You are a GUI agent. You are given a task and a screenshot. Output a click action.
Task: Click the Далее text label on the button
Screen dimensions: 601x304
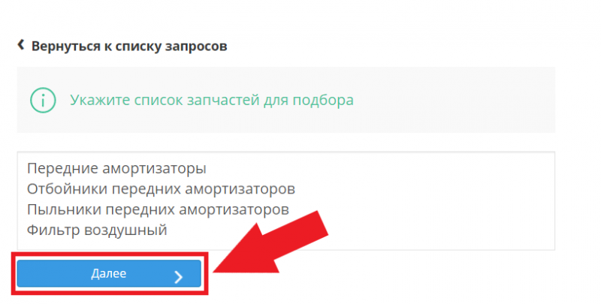click(108, 273)
